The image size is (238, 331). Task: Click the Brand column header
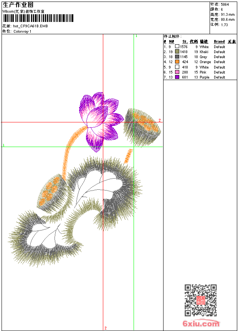click(219, 42)
